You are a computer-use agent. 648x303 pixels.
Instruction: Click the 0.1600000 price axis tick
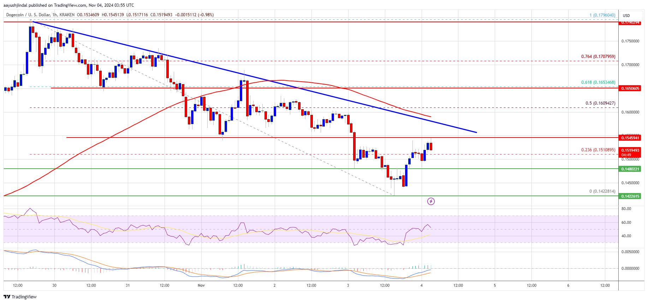(630, 112)
